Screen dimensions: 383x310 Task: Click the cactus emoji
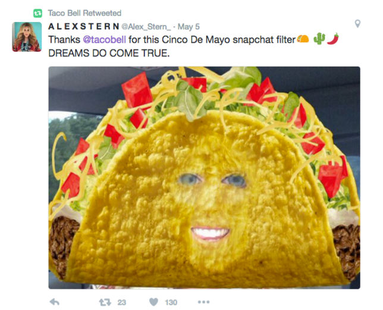point(319,39)
